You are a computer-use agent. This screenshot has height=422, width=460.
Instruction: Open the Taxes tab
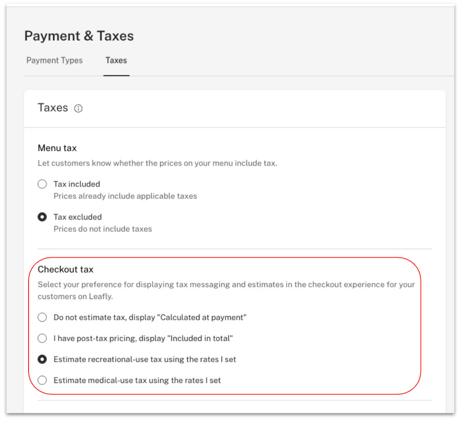(116, 60)
